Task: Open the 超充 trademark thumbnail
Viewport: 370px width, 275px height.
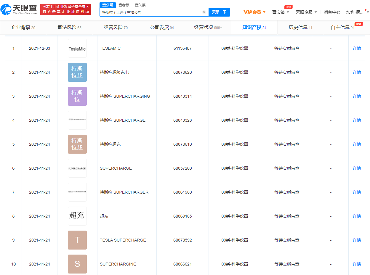Action: point(77,216)
